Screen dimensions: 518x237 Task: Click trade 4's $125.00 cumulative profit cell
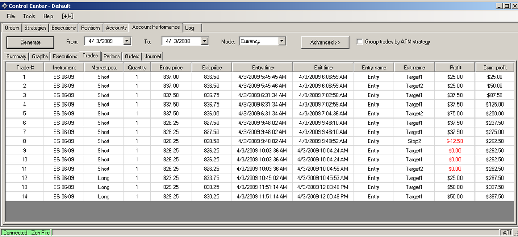pyautogui.click(x=495, y=105)
